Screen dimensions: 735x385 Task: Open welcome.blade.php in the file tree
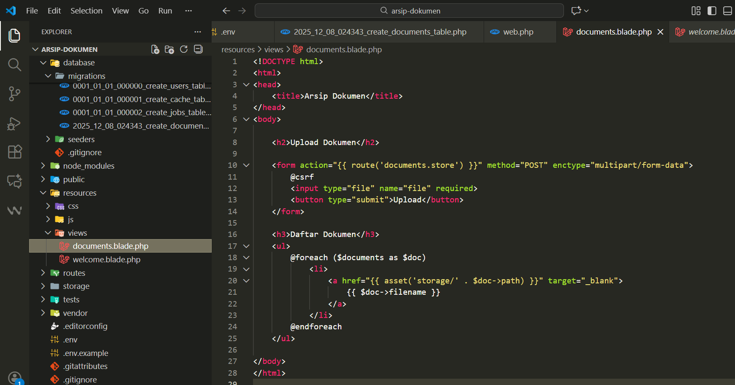click(x=106, y=259)
